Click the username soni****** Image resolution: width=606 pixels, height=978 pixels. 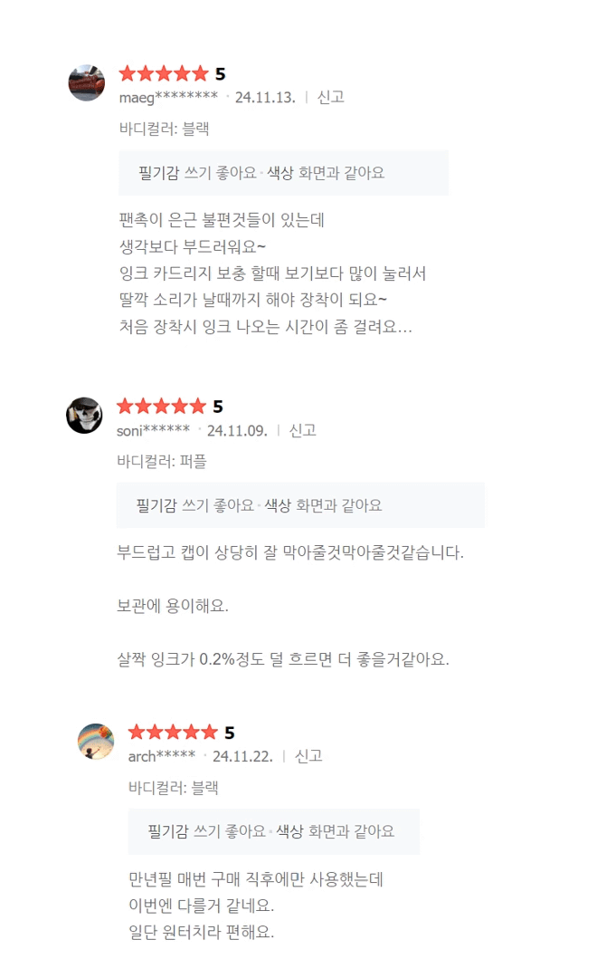tap(153, 430)
